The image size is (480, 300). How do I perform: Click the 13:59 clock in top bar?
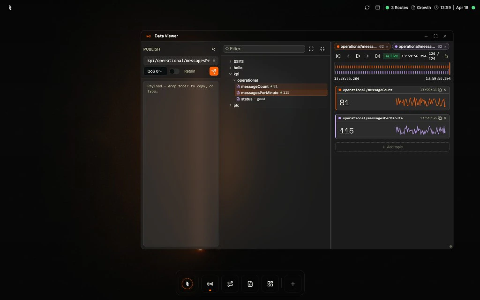(442, 8)
